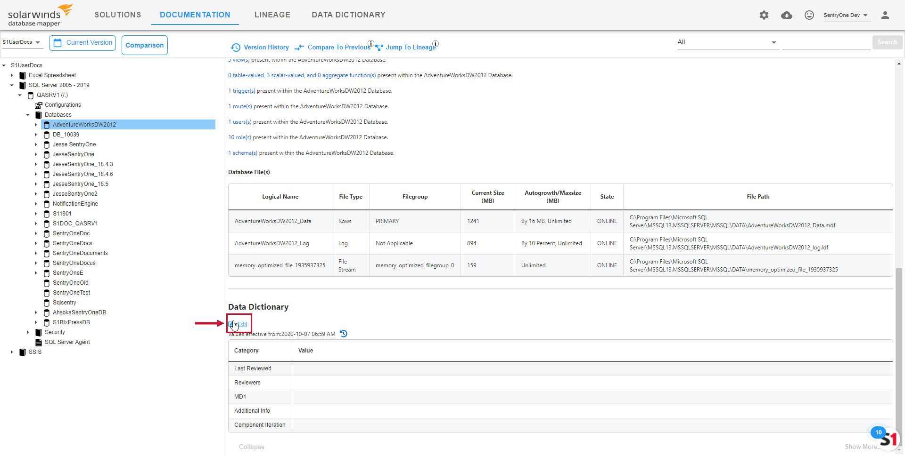Viewport: 905px width, 456px height.
Task: Click the Search button
Action: coord(887,42)
